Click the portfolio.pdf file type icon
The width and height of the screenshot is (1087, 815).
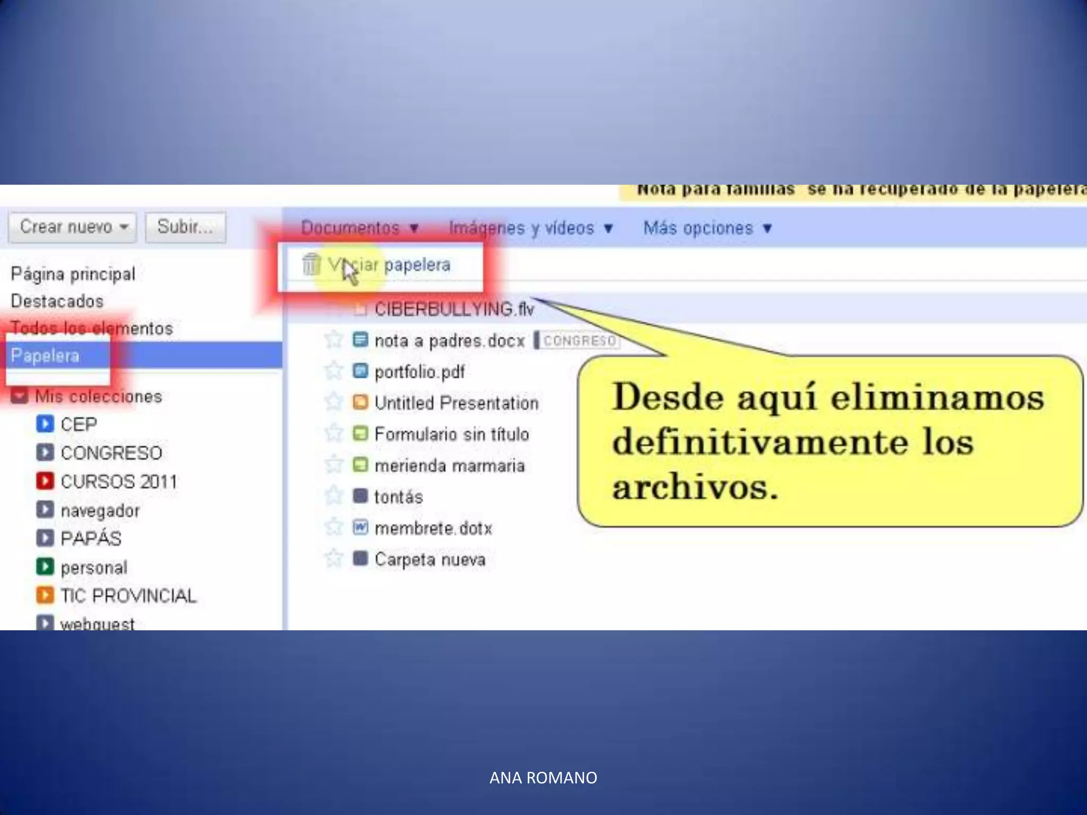click(x=360, y=371)
